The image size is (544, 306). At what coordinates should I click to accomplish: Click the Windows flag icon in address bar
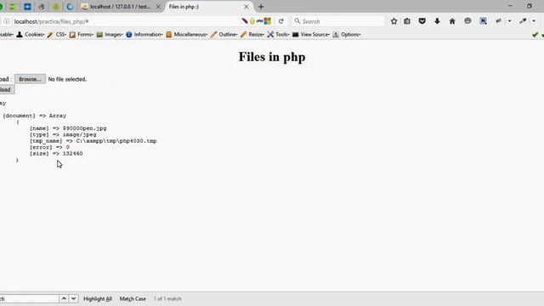(268, 21)
